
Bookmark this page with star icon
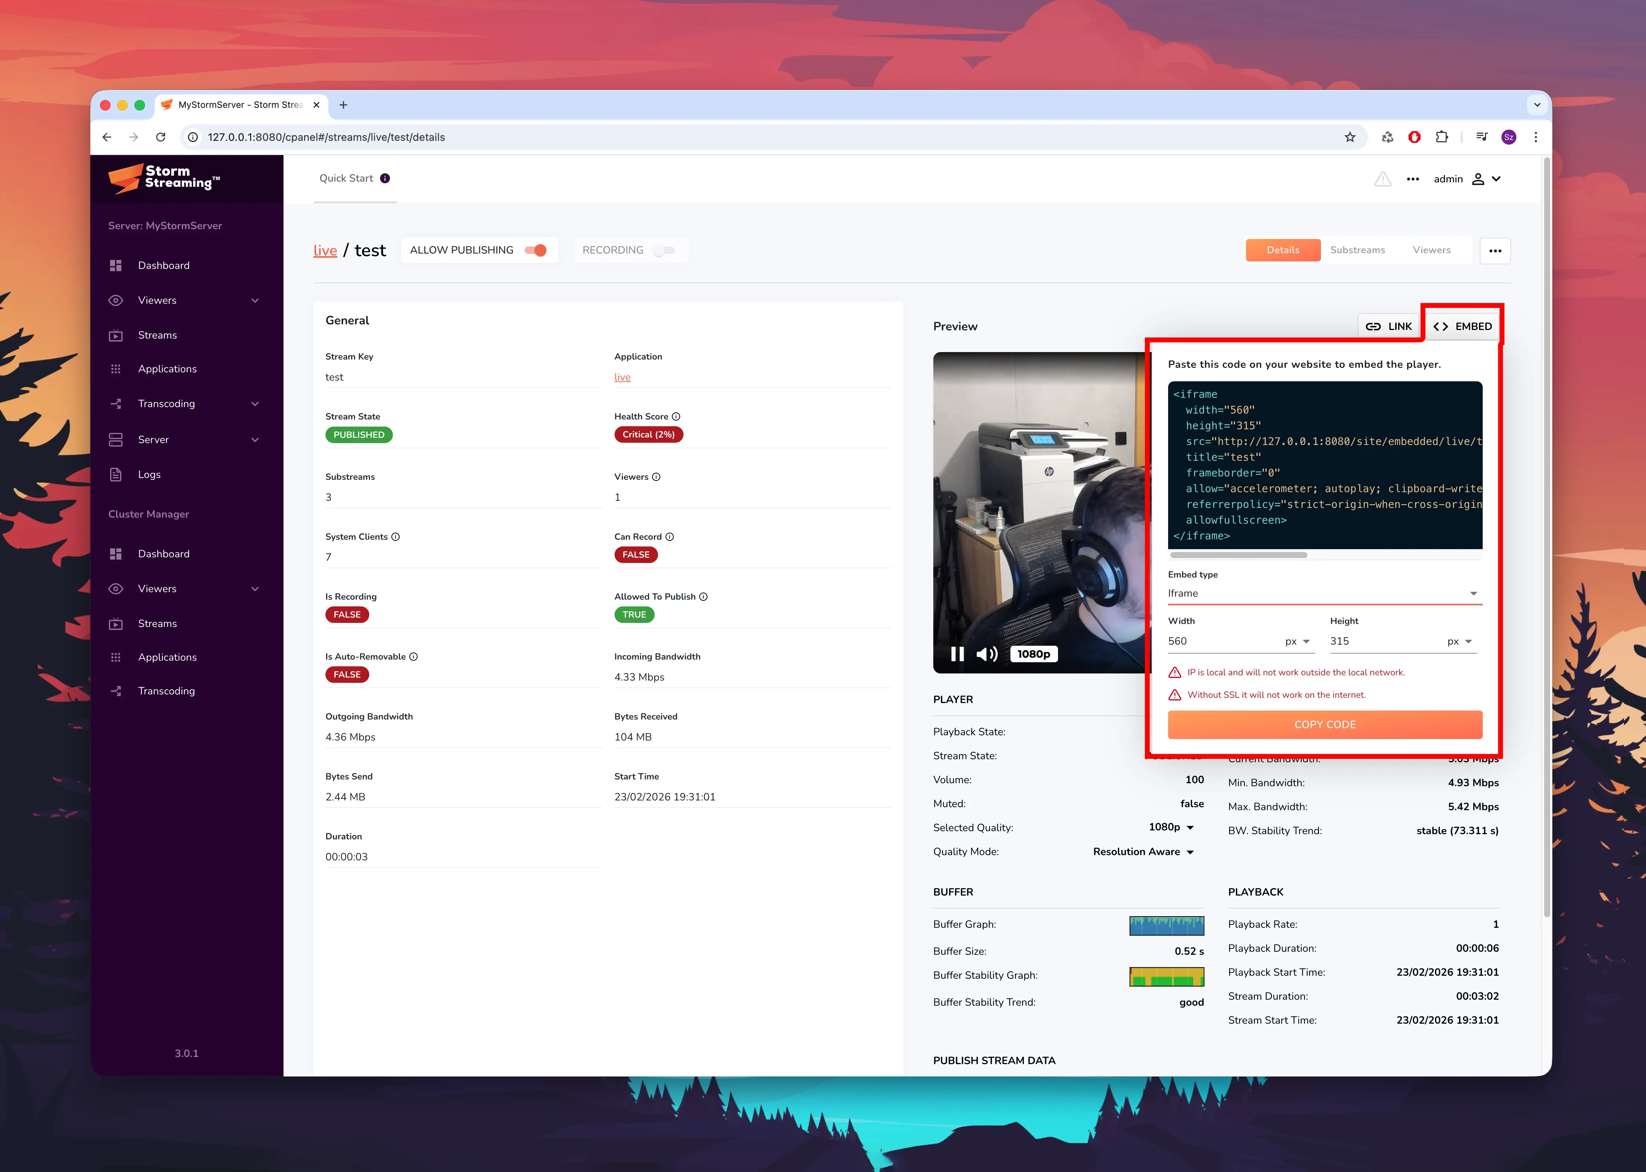[1349, 137]
